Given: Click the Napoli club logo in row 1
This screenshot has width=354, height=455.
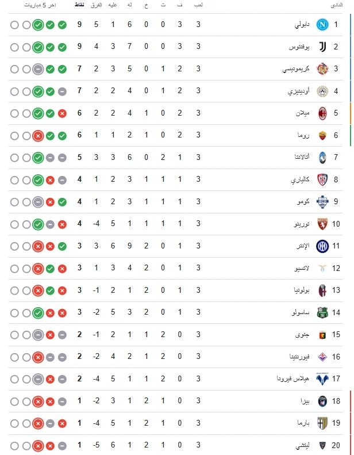Looking at the screenshot, I should tap(322, 25).
